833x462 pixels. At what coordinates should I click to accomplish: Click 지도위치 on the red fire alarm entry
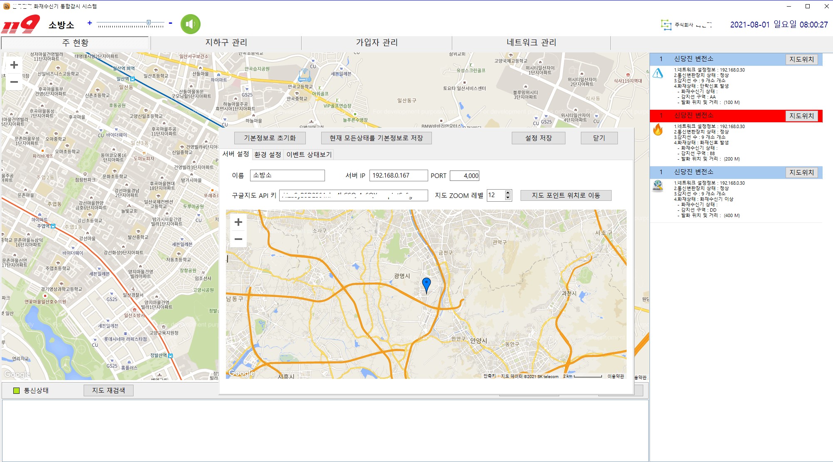801,116
